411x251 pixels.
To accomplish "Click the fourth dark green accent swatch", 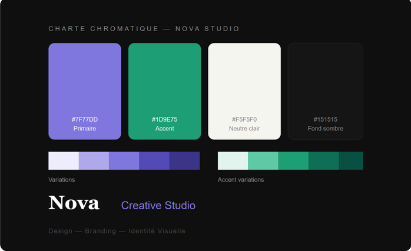I will click(x=324, y=160).
